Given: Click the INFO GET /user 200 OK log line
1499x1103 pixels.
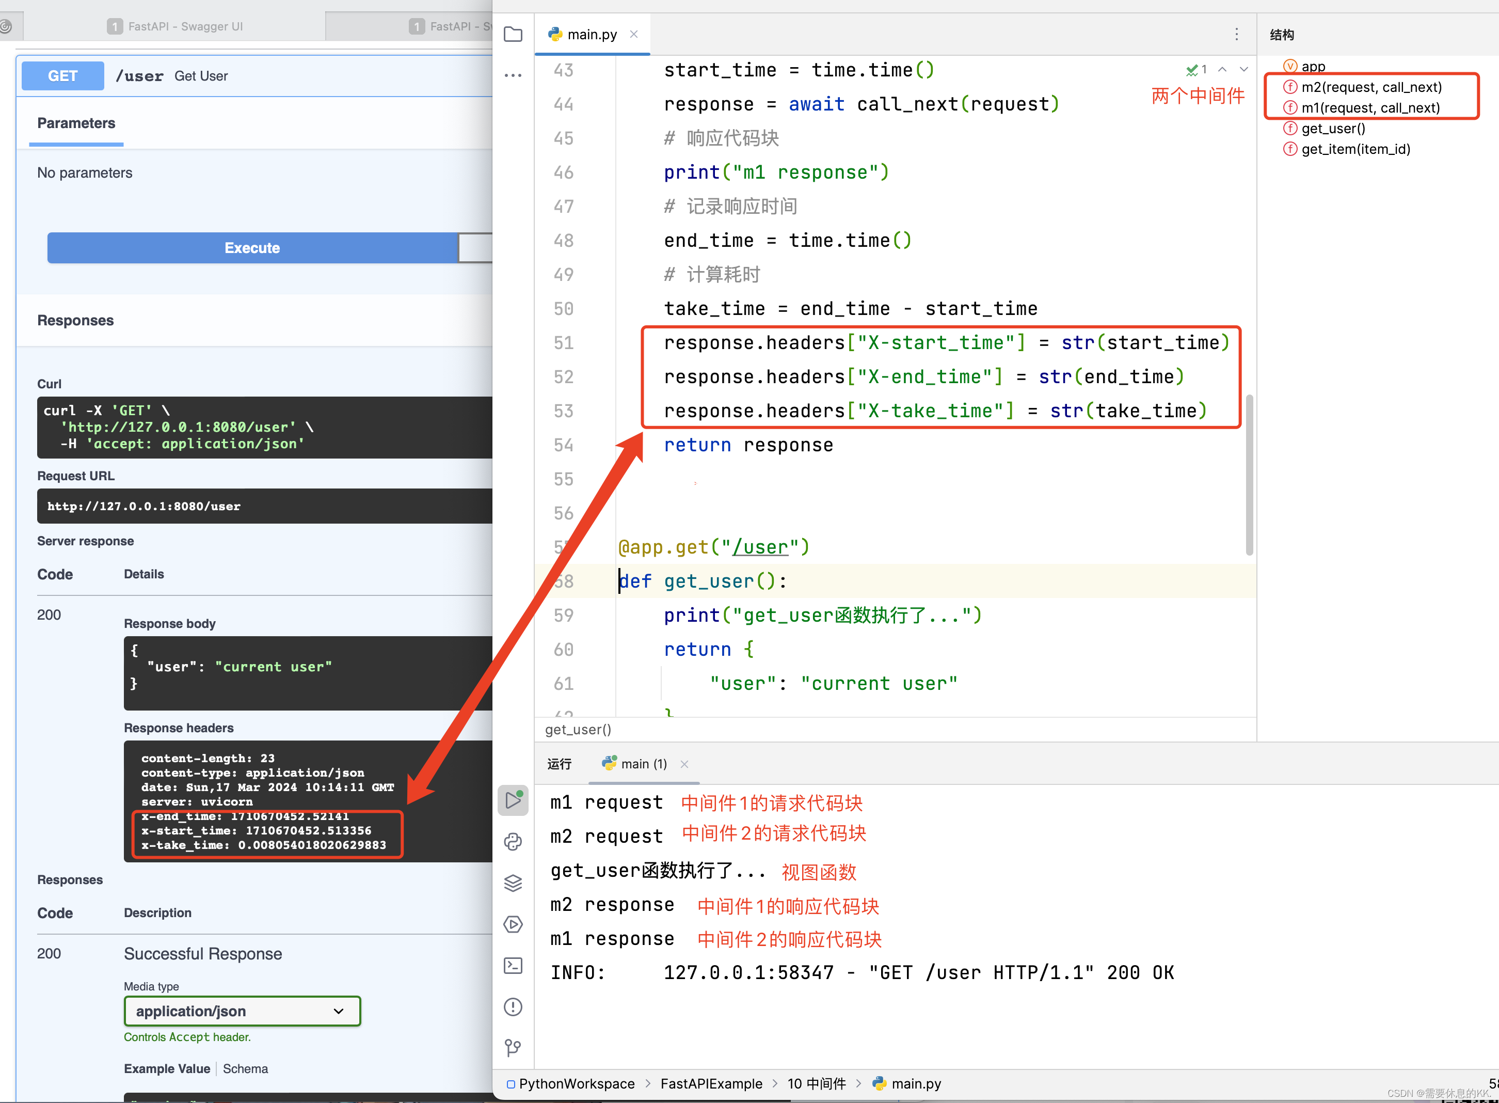Looking at the screenshot, I should [862, 973].
